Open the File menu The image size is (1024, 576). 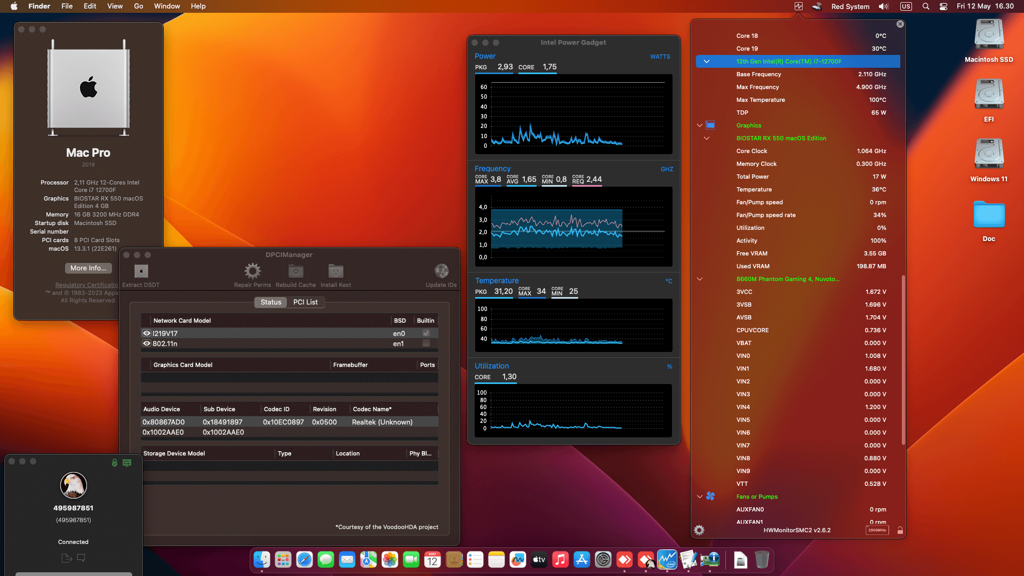point(67,6)
